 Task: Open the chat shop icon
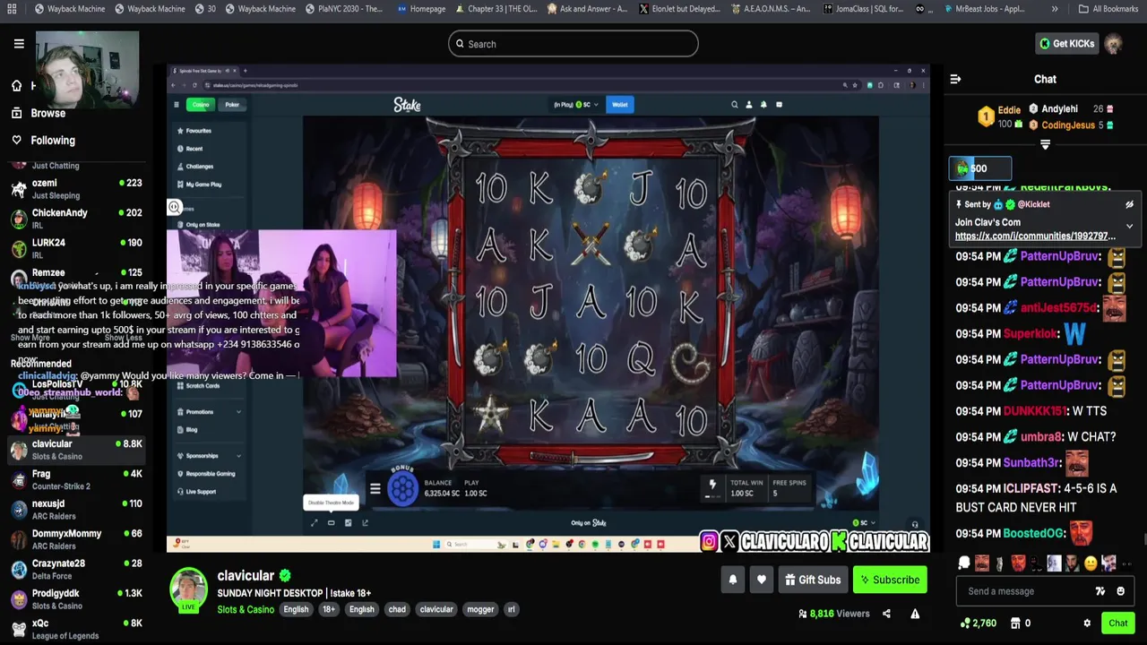(1015, 623)
